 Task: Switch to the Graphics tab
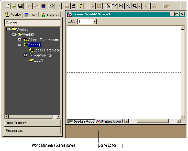(50, 15)
